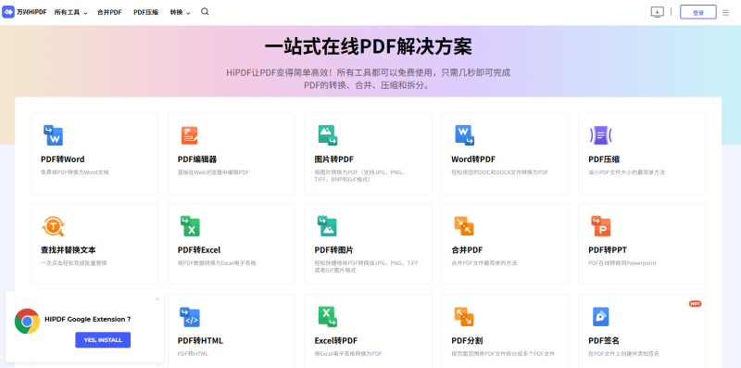Image resolution: width=741 pixels, height=368 pixels.
Task: Click the YES, INSTALL button
Action: (x=103, y=339)
